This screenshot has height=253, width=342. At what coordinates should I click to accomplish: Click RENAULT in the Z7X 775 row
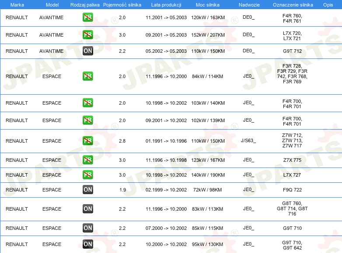17,160
